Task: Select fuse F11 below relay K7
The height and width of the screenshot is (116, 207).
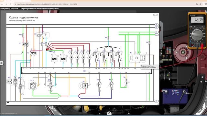Action: pos(42,44)
